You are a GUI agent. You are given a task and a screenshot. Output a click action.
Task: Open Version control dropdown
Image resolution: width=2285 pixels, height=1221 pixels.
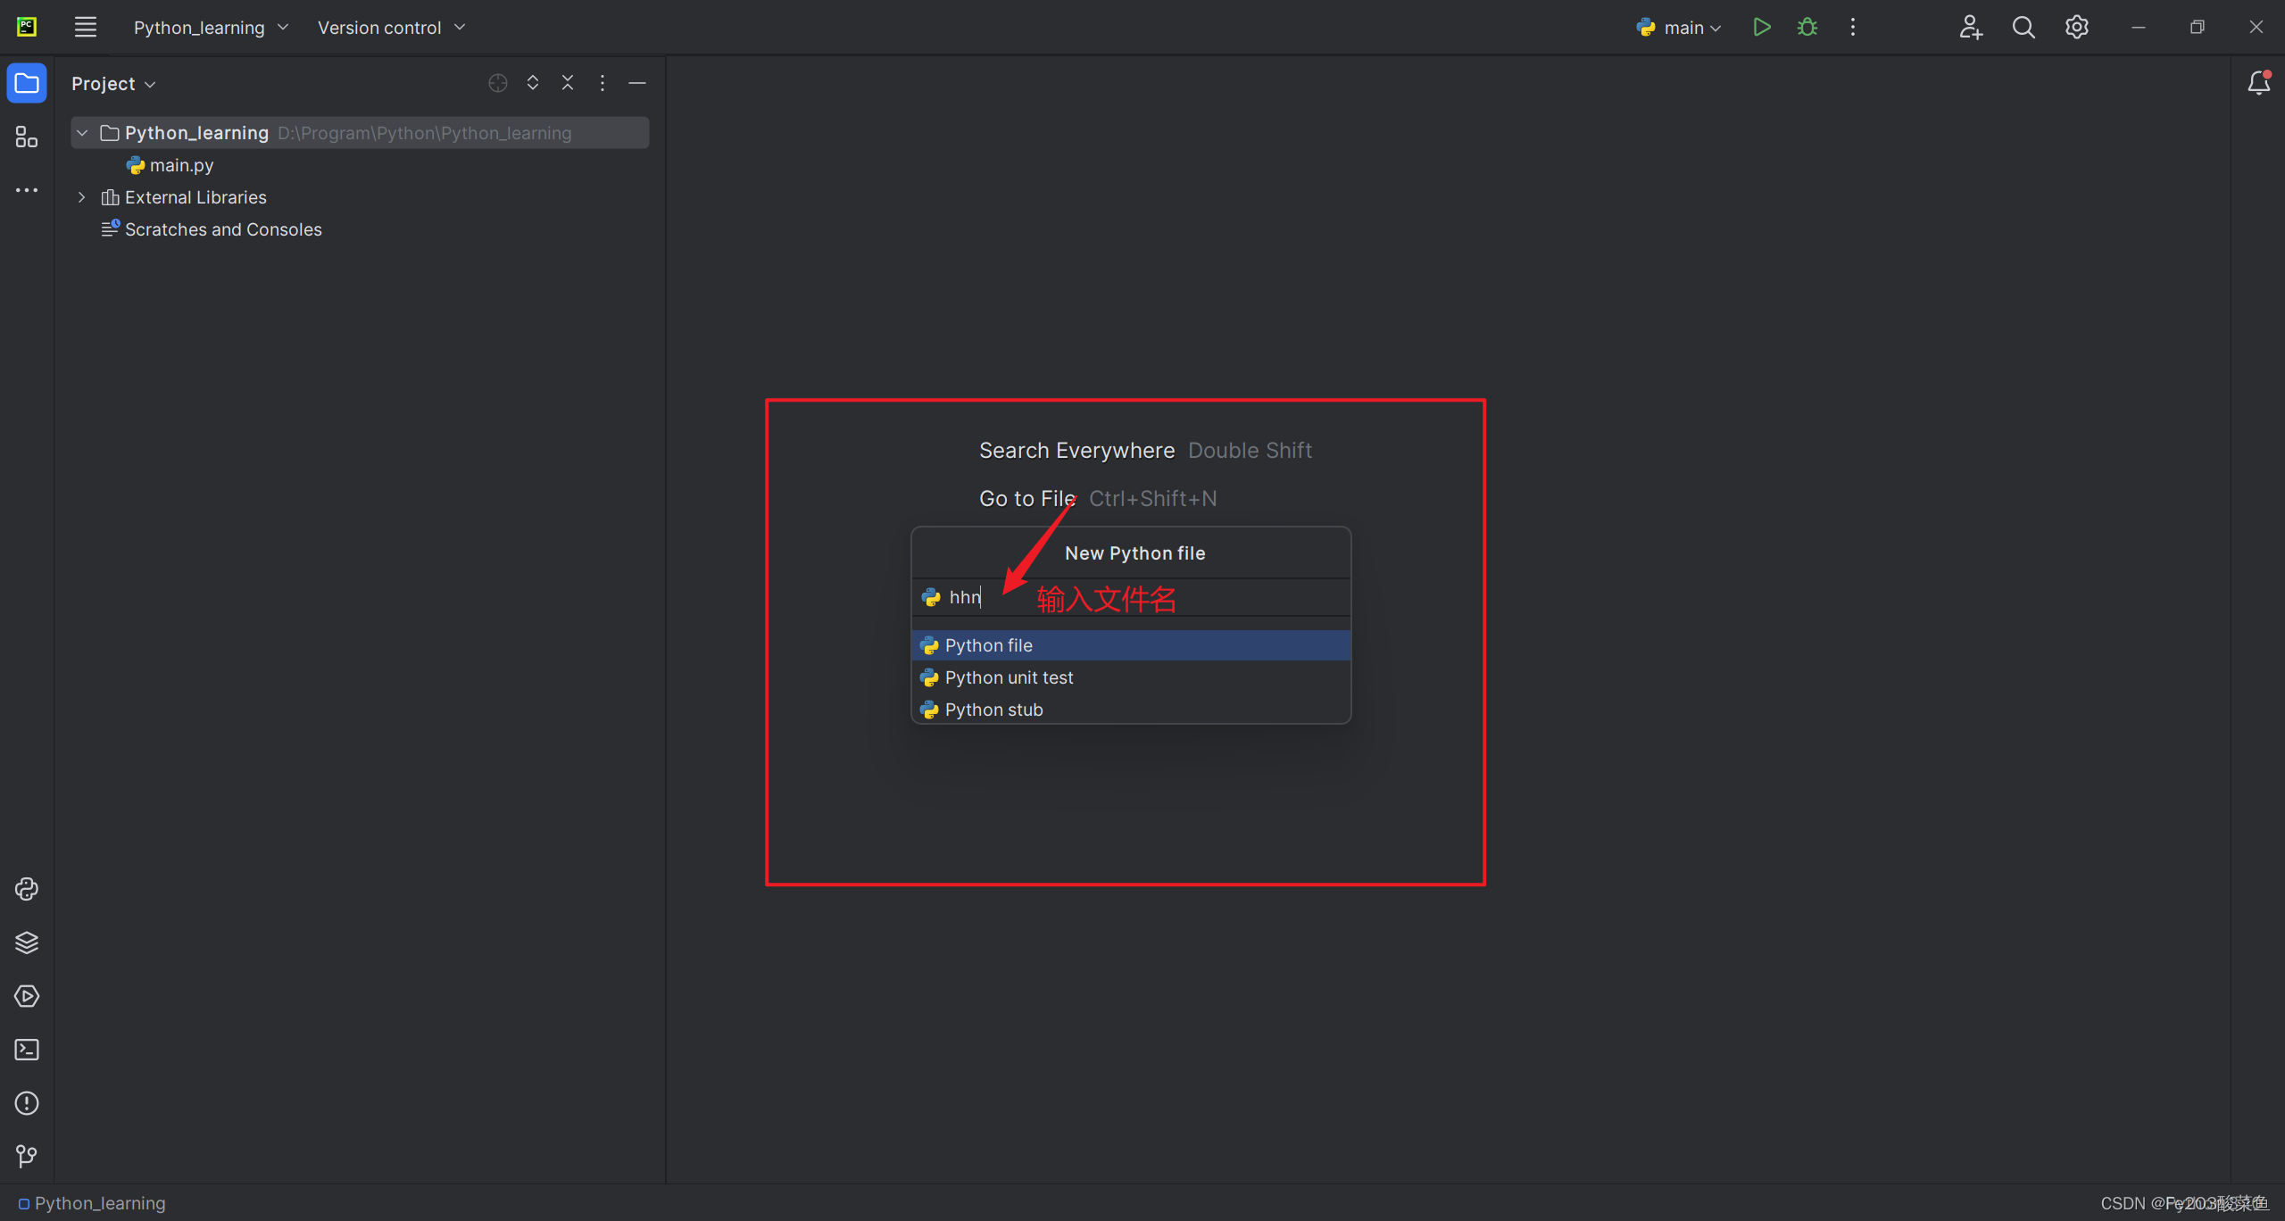(391, 28)
